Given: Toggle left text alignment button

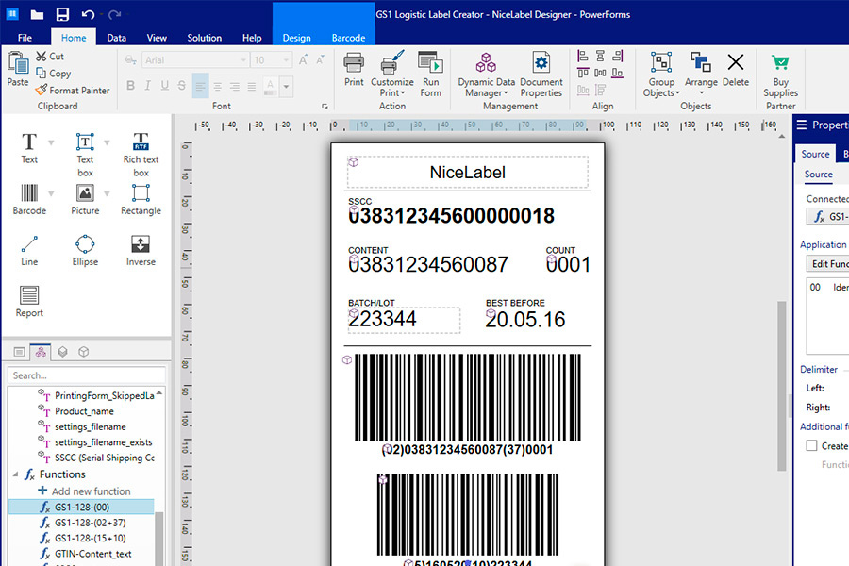Looking at the screenshot, I should pyautogui.click(x=200, y=86).
